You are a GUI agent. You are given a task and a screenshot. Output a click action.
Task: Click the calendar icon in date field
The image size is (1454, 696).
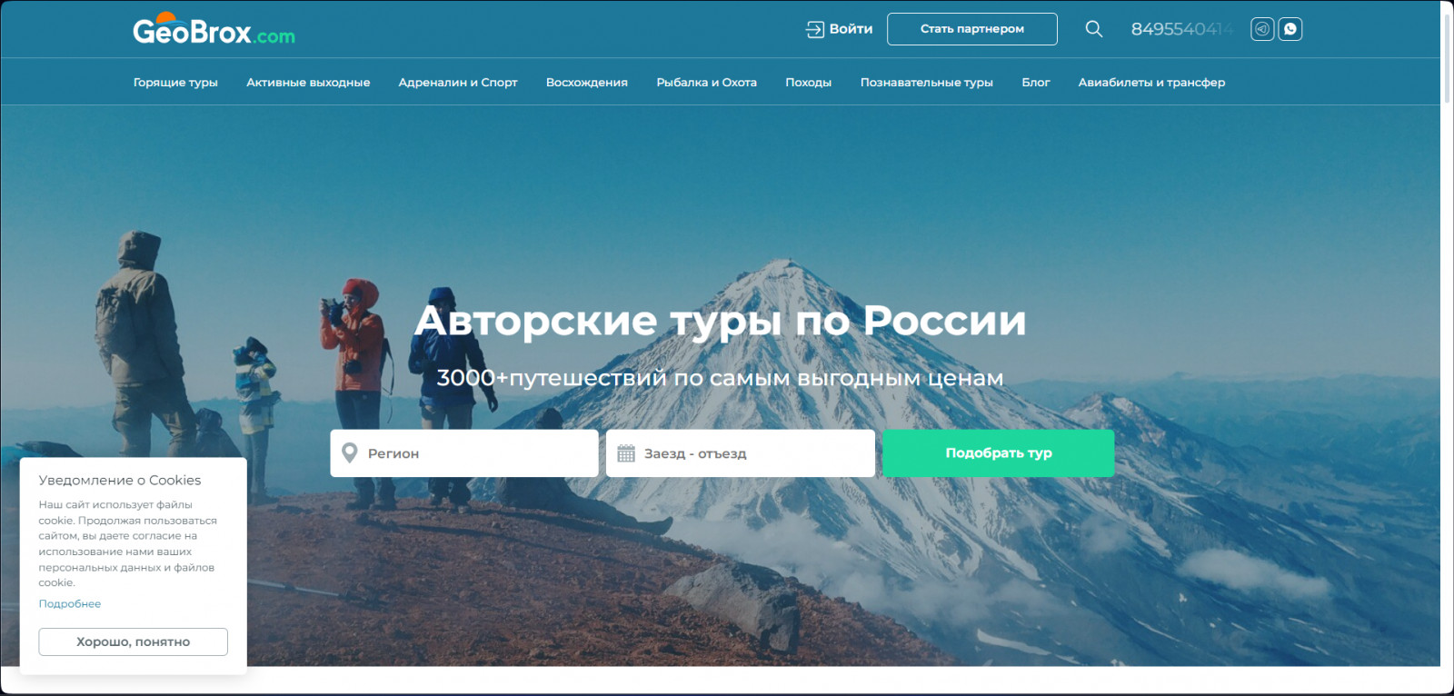[x=626, y=453]
